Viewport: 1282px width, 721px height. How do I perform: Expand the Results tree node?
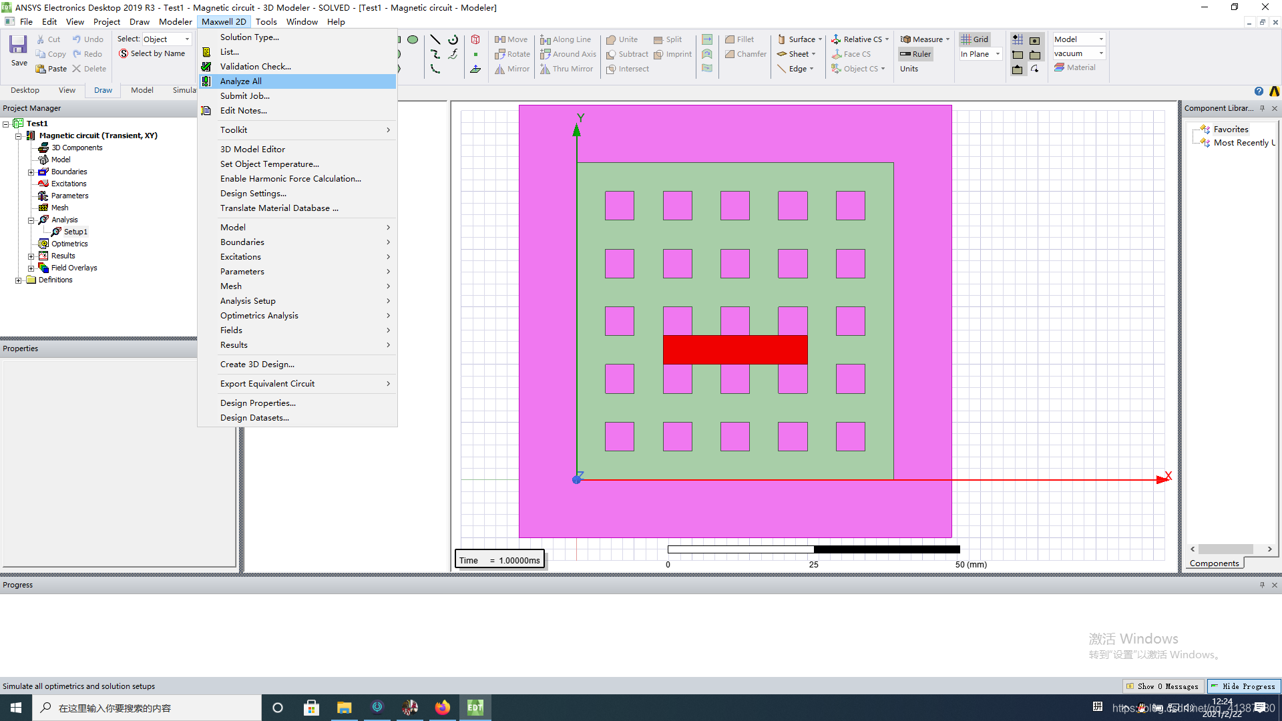pos(31,256)
